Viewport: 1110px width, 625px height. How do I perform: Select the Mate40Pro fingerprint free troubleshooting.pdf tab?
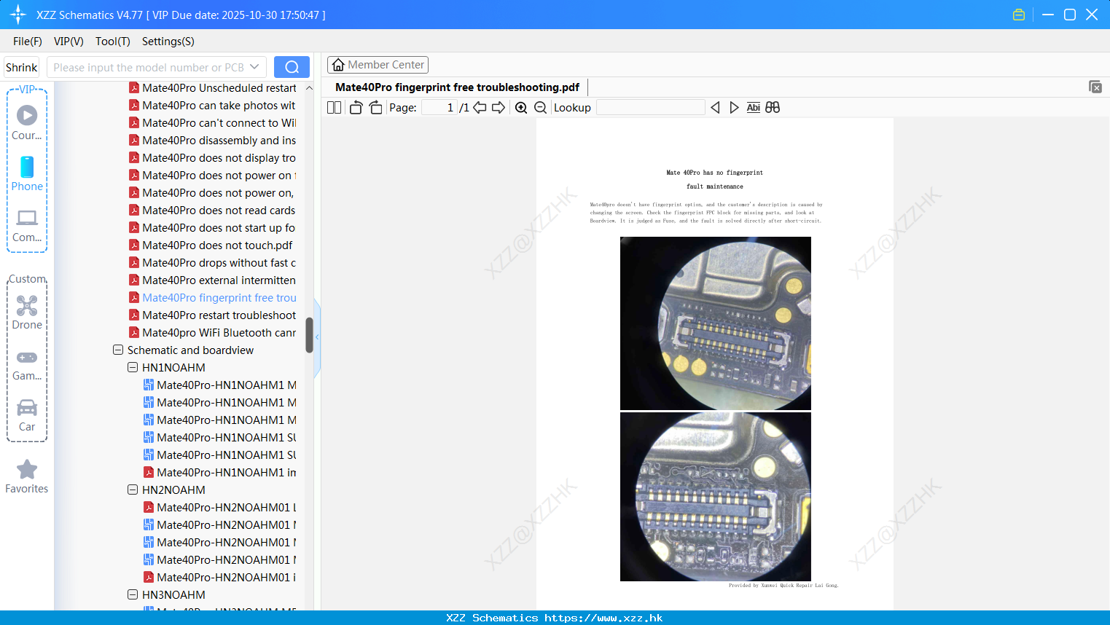tap(457, 87)
